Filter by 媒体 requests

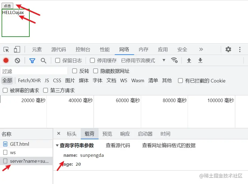tap(84, 81)
